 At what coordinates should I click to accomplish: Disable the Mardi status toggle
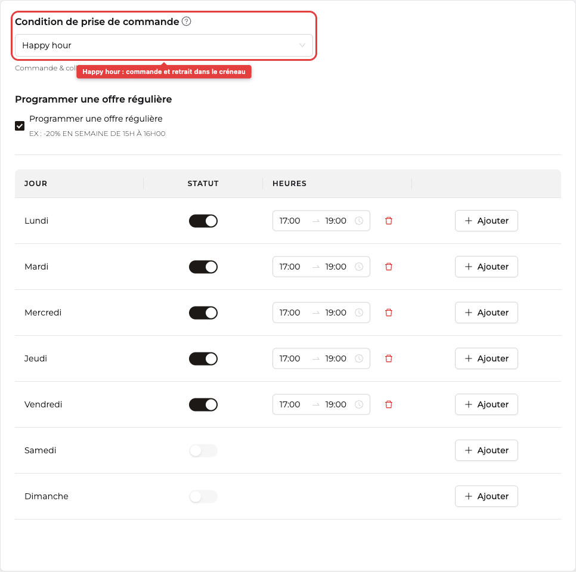(203, 267)
